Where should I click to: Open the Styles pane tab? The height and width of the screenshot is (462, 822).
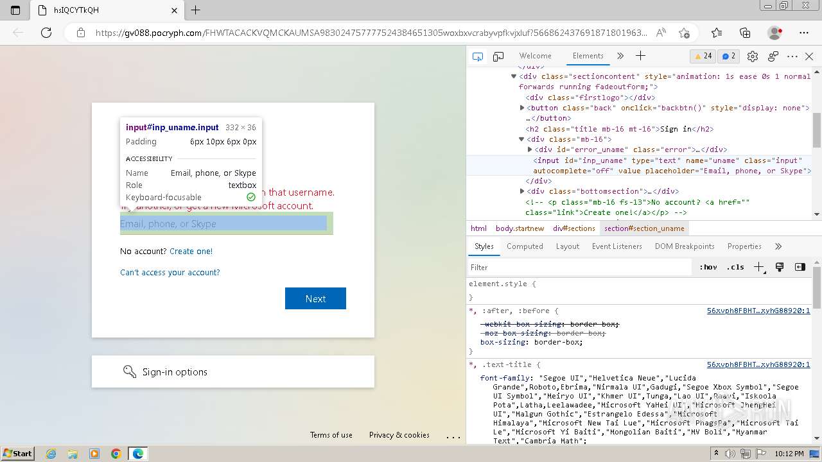(484, 246)
